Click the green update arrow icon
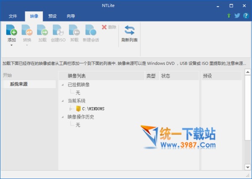Viewport: 252px width, 179px height. pos(229,16)
